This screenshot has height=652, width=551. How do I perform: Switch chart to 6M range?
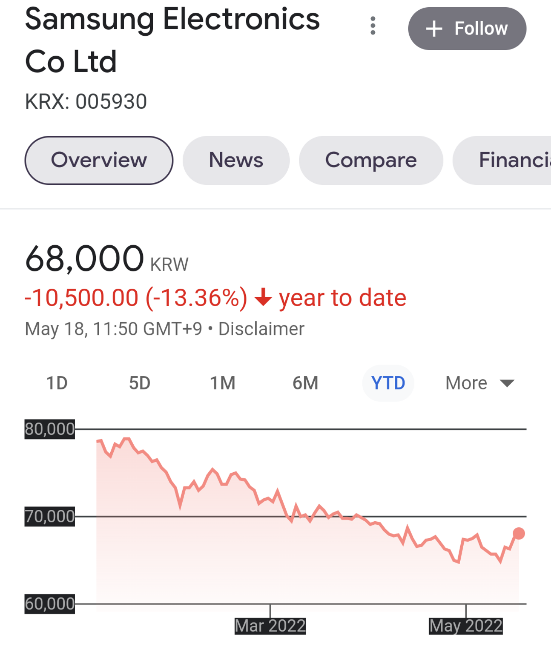point(305,383)
